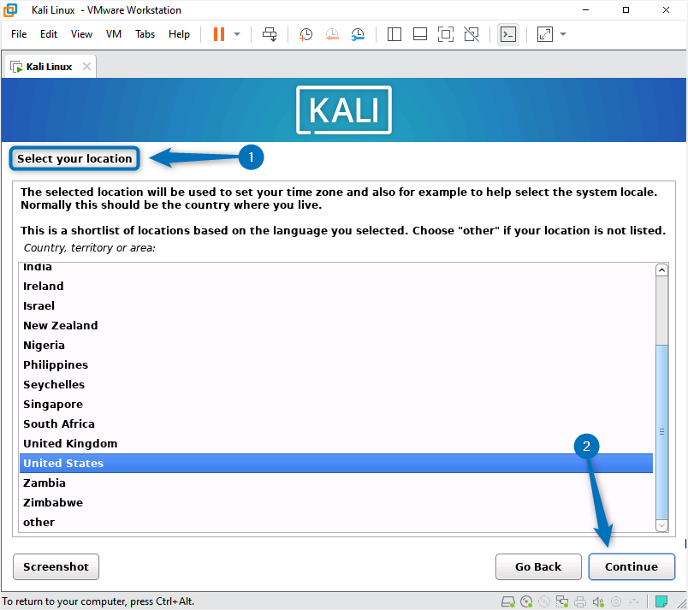Click the Continue button
The width and height of the screenshot is (688, 610).
[632, 566]
